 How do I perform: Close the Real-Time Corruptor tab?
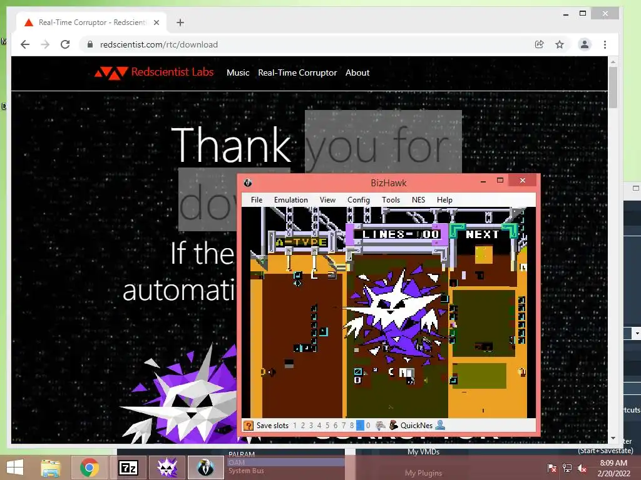[x=156, y=22]
